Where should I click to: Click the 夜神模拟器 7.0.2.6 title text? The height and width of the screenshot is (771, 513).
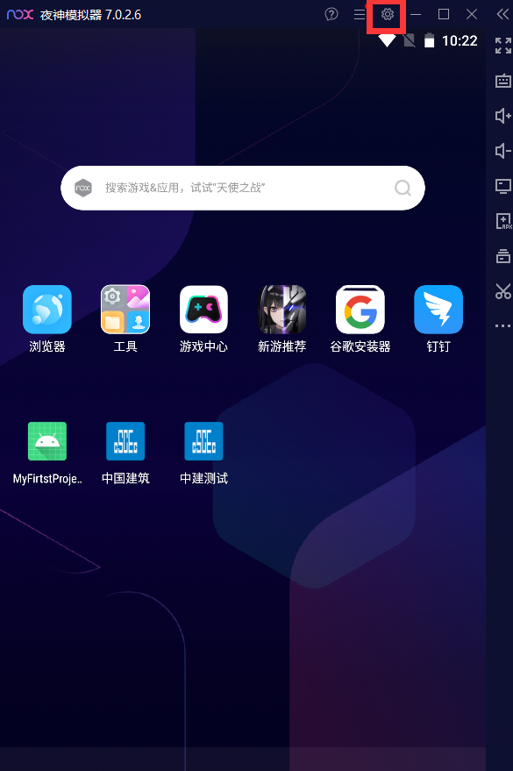coord(91,15)
